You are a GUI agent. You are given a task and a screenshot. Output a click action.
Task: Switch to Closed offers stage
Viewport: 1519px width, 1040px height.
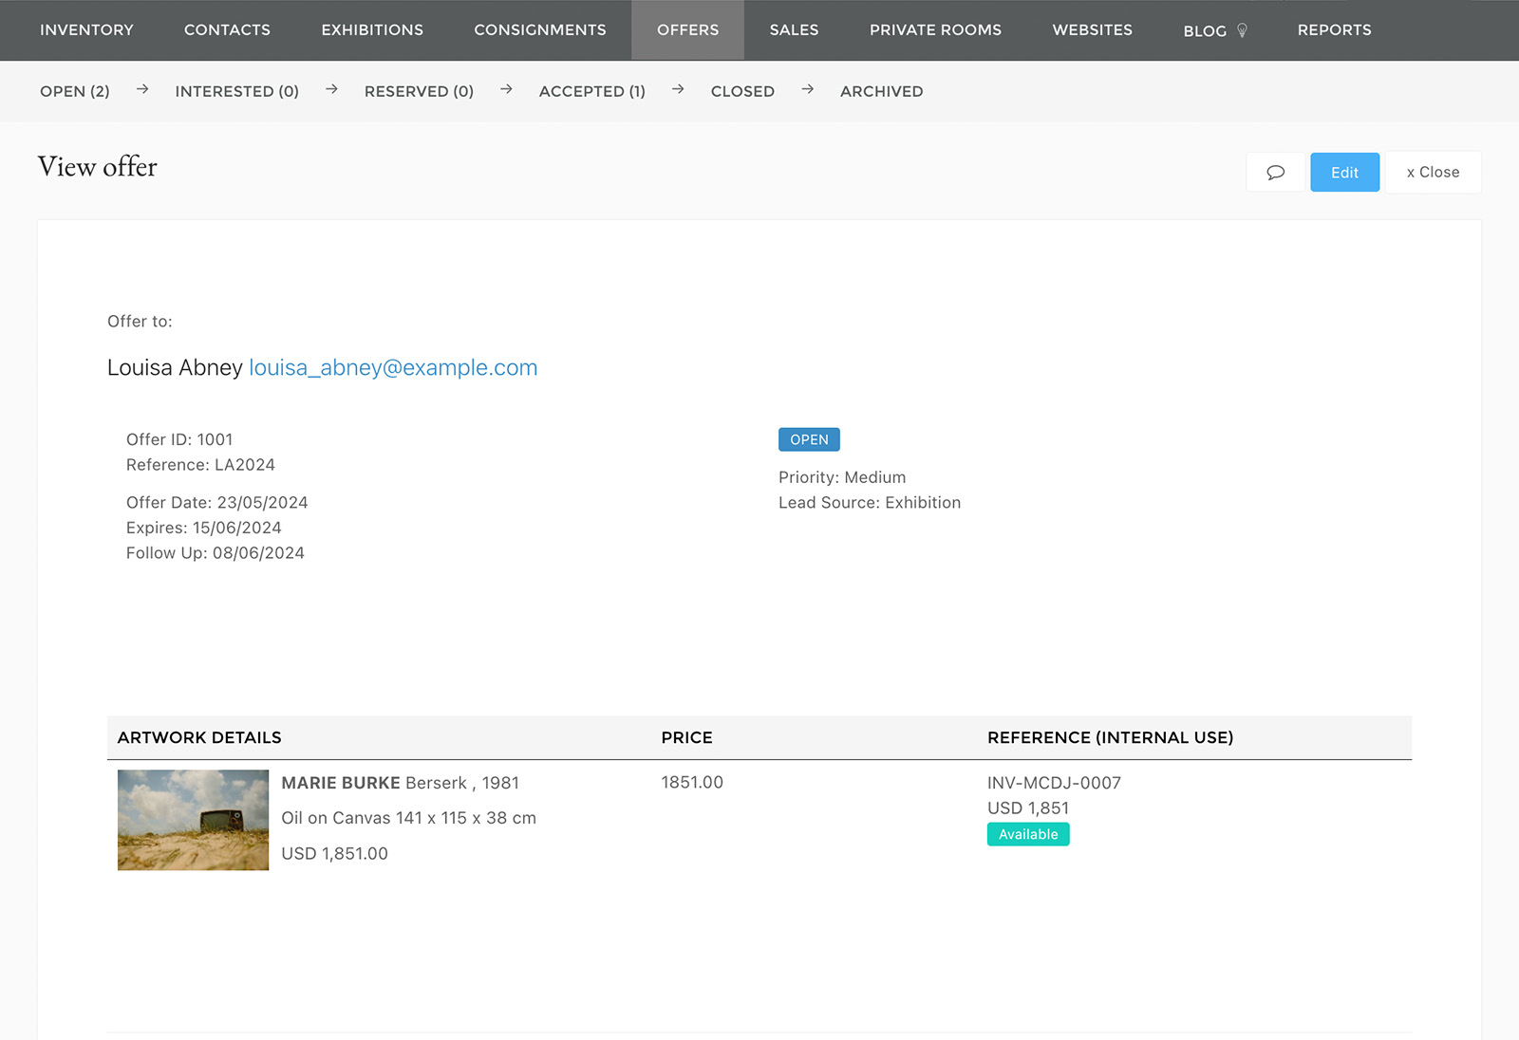pyautogui.click(x=742, y=91)
